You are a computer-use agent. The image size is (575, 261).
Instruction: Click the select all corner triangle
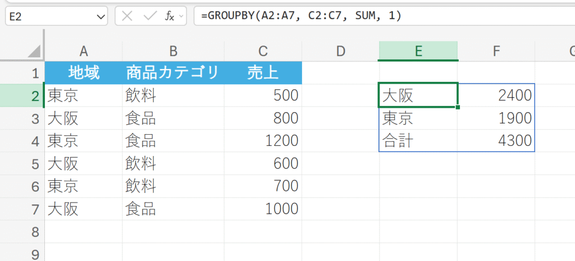[34, 52]
